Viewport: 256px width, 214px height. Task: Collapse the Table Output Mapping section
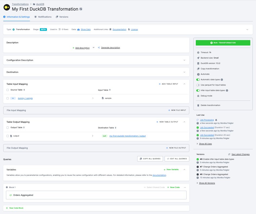(184, 122)
